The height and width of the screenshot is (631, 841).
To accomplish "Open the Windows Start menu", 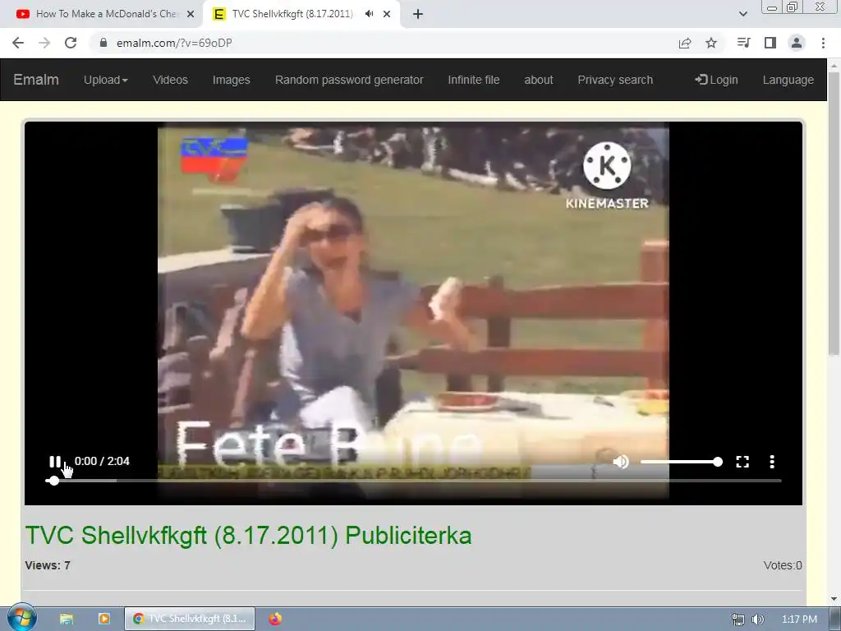I will [x=22, y=618].
